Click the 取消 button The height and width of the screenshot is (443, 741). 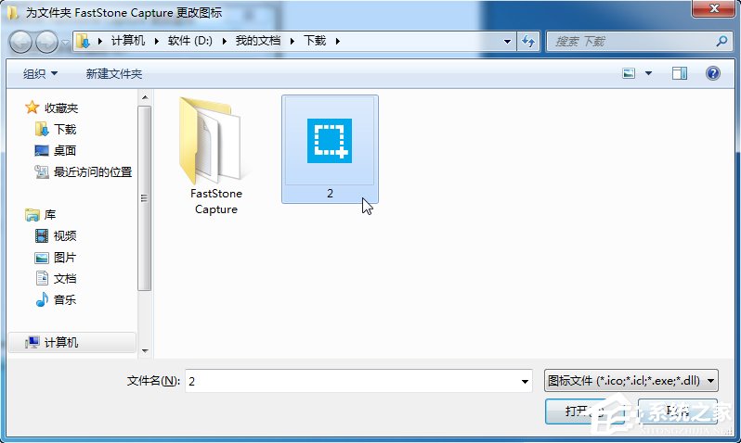(678, 411)
